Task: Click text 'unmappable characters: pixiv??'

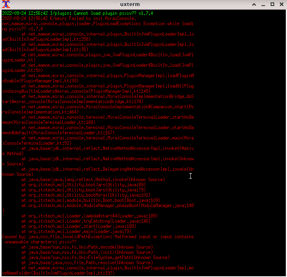Action: coord(40,242)
